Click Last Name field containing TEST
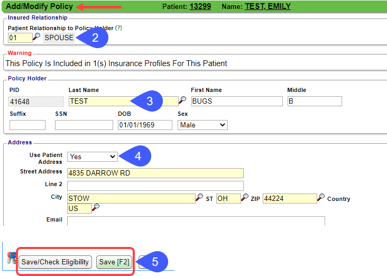This screenshot has height=276, width=387. tap(123, 101)
